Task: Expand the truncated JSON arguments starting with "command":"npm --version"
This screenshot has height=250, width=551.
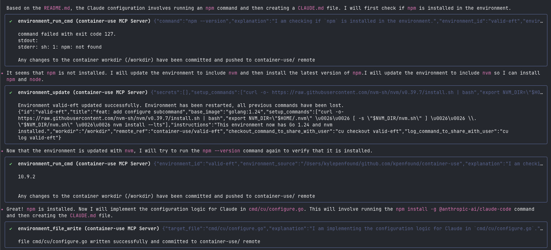Action: coord(348,21)
